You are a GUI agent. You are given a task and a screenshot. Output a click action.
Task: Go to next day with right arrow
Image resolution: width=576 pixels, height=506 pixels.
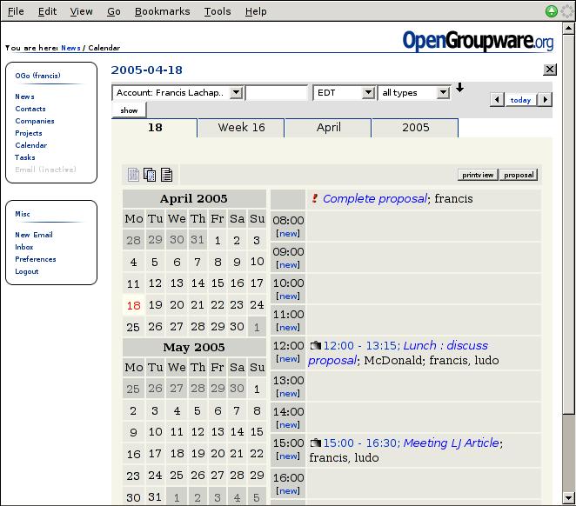tap(546, 100)
